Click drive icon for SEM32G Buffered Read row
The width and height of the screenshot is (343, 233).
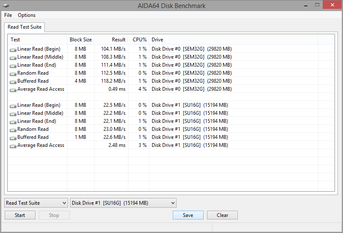click(13, 82)
